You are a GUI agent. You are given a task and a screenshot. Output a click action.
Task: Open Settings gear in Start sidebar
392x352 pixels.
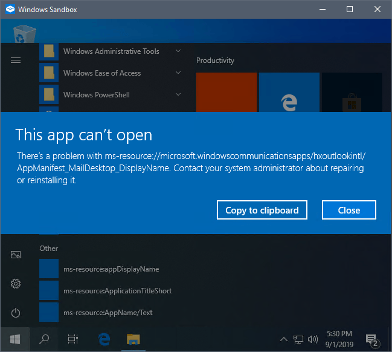pyautogui.click(x=16, y=284)
